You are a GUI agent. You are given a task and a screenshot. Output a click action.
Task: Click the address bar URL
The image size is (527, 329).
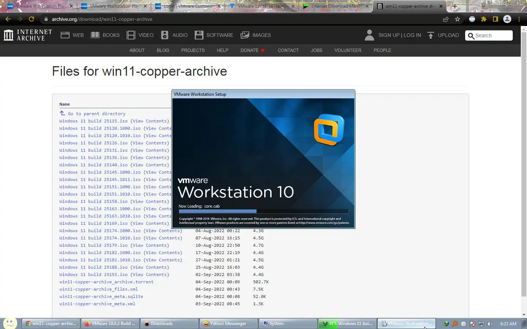pyautogui.click(x=102, y=19)
